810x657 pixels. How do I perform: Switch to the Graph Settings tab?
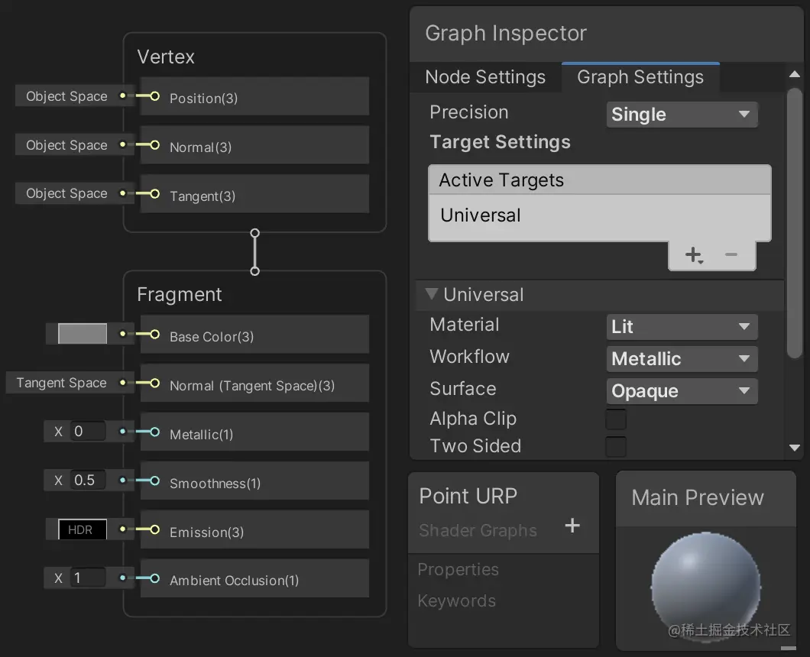click(x=640, y=77)
